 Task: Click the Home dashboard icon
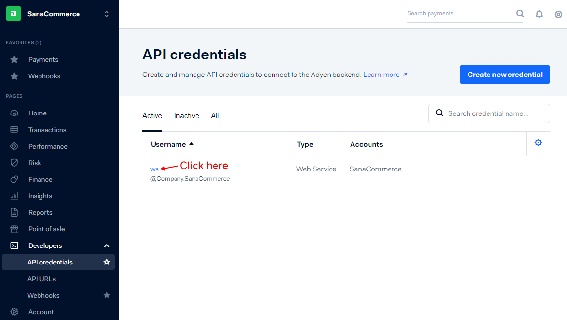[x=14, y=113]
